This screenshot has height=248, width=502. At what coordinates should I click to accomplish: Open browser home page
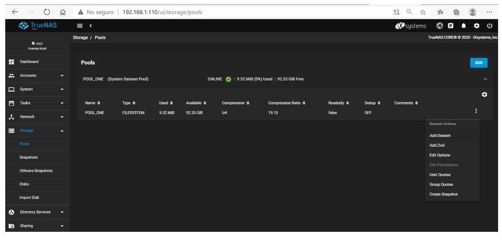63,12
